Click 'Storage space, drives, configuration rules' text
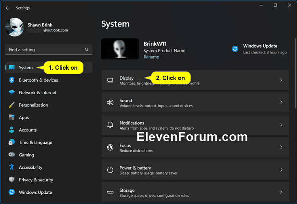Image resolution: width=297 pixels, height=204 pixels. pyautogui.click(x=154, y=195)
